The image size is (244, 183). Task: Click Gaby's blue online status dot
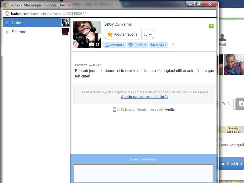[x=7, y=23]
